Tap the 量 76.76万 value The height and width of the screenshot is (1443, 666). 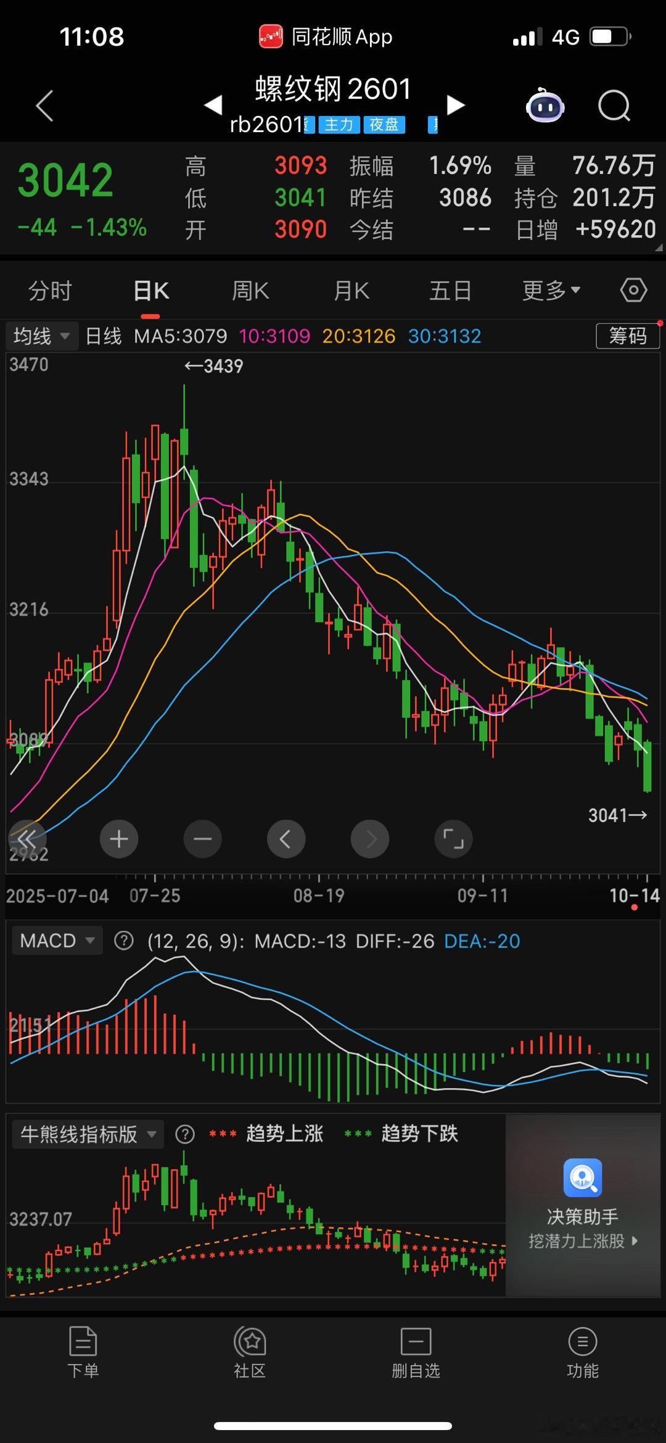pos(614,165)
